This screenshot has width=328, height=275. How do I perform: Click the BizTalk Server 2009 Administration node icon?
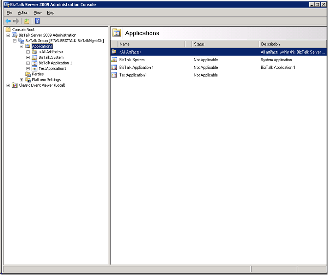15,35
